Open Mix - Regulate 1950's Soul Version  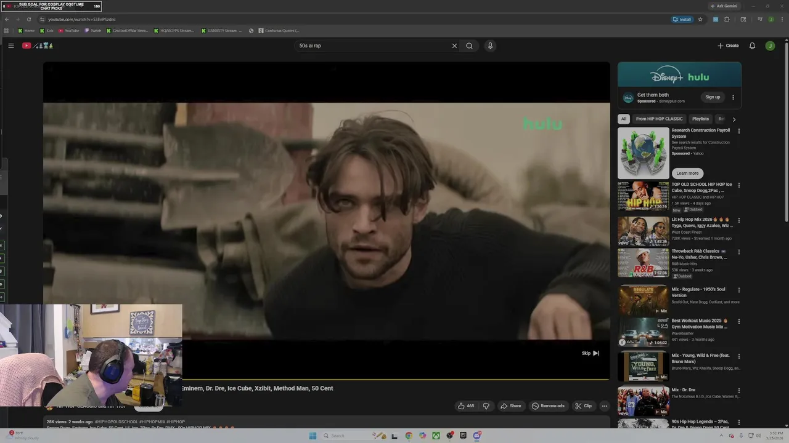[643, 300]
